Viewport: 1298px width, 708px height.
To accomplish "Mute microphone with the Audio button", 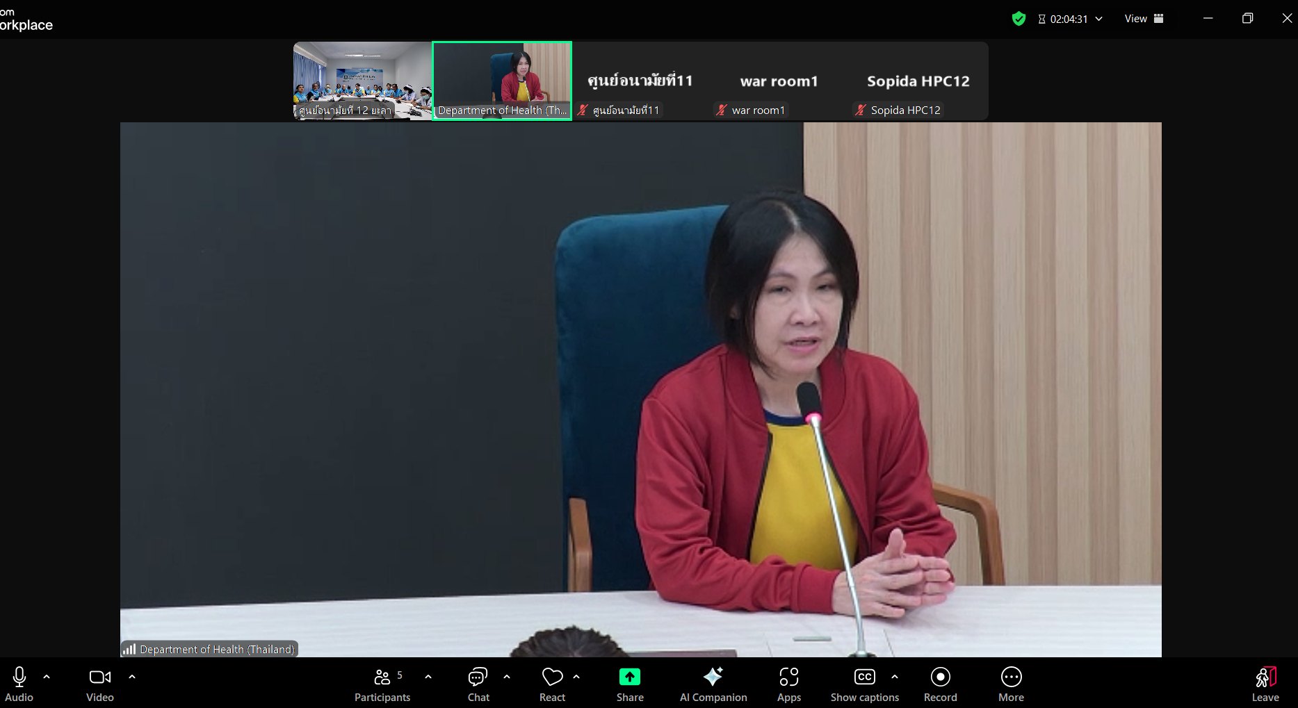I will coord(19,684).
